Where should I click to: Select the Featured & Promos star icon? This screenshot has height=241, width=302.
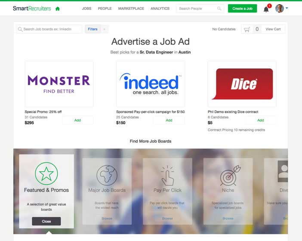coord(46,173)
